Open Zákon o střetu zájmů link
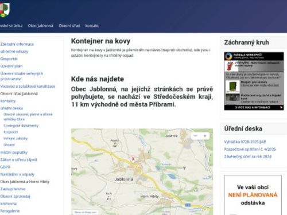Image resolution: width=287 pixels, height=215 pixels. tap(18, 160)
